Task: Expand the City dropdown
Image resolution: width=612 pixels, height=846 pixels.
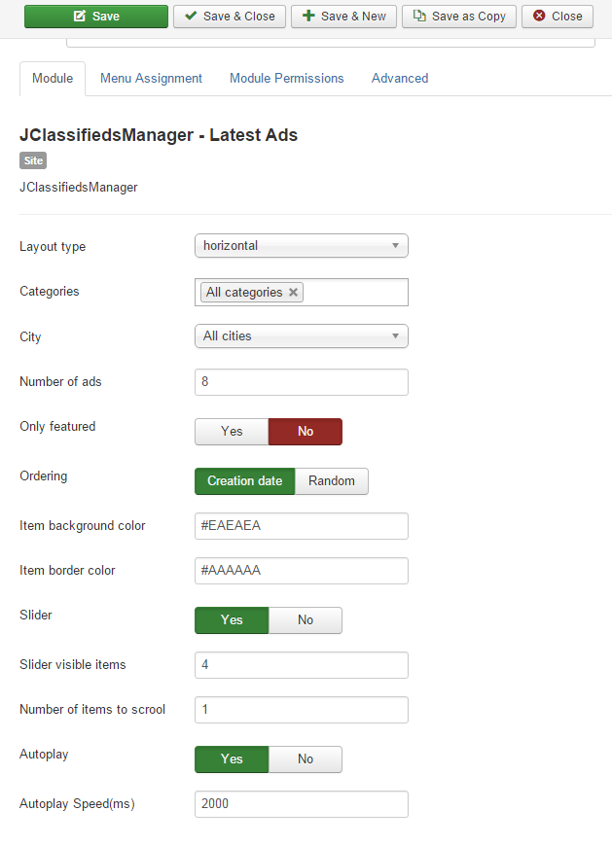Action: [302, 336]
